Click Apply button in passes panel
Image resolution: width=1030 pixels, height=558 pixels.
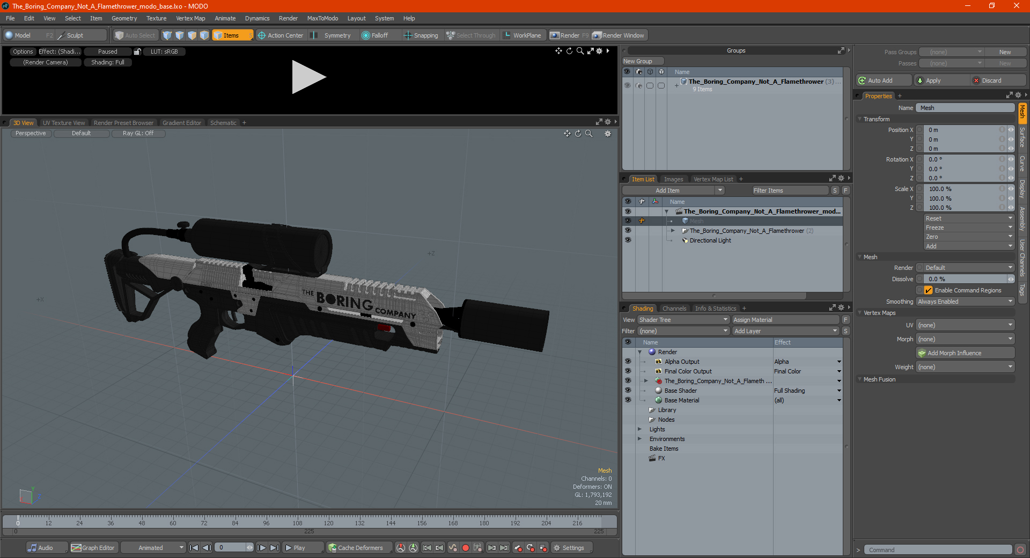point(943,80)
